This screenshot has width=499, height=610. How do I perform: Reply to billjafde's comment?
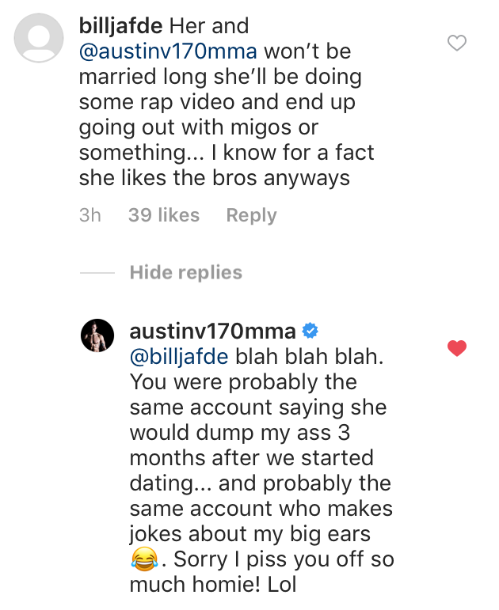coord(251,215)
